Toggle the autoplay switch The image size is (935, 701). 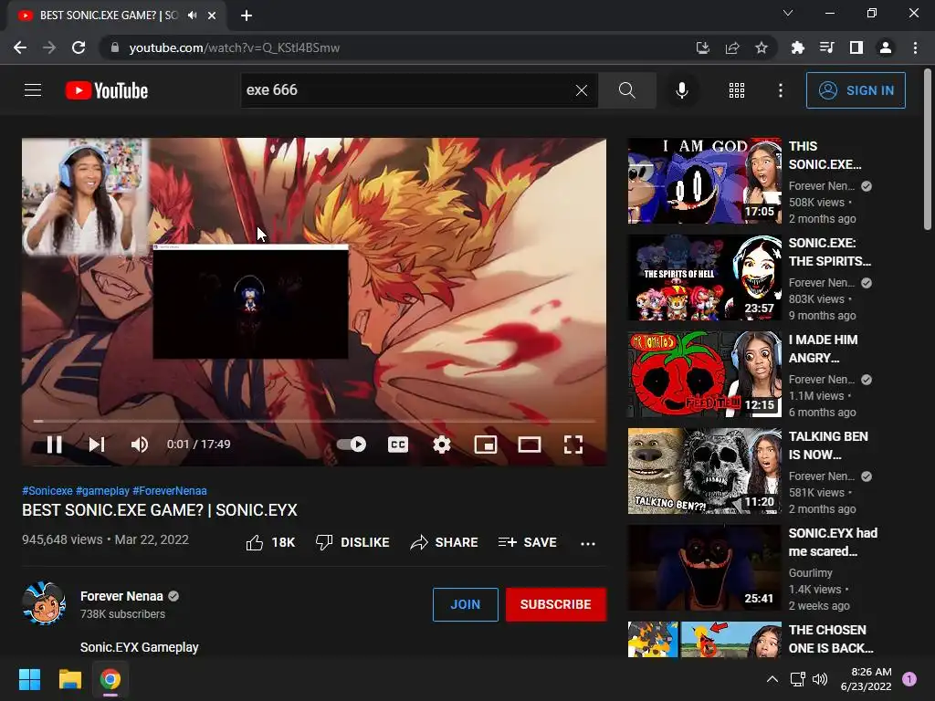pyautogui.click(x=352, y=445)
